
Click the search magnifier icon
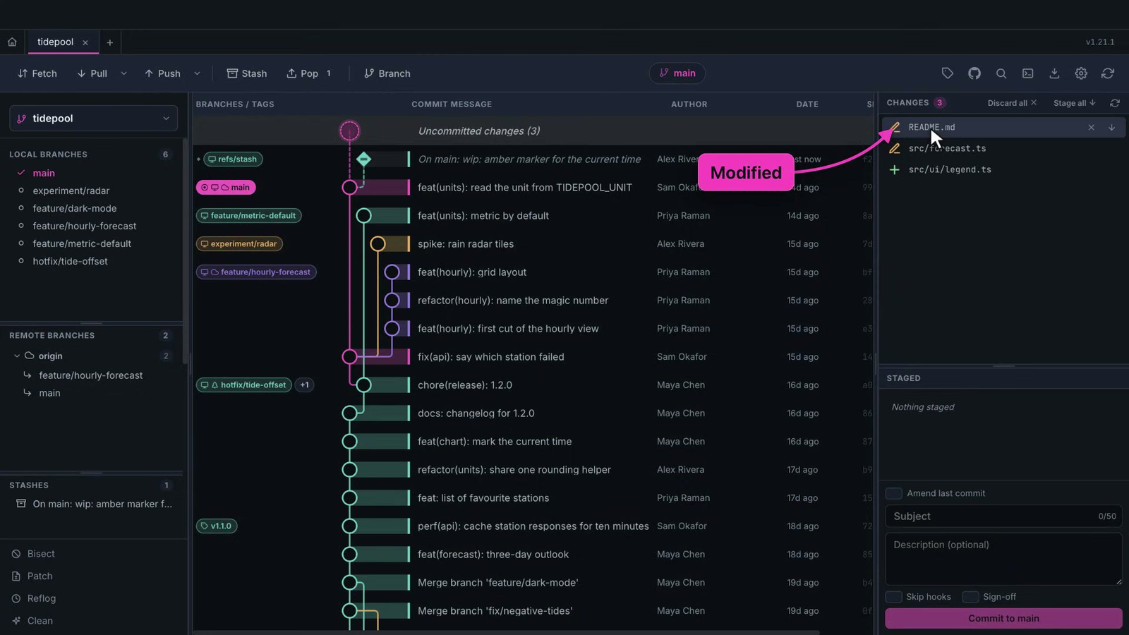tap(1001, 73)
